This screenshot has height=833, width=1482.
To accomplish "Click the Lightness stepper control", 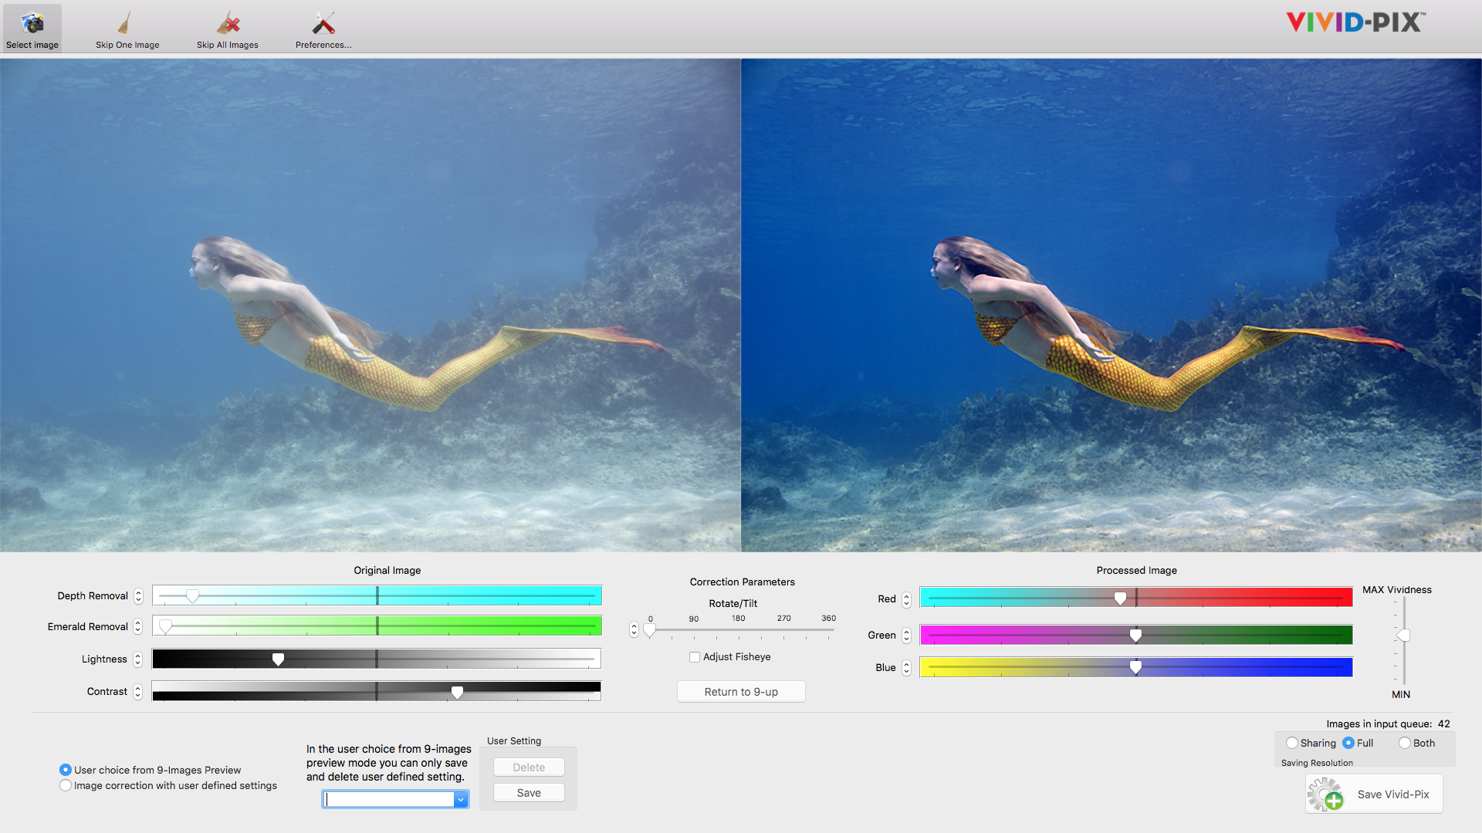I will pyautogui.click(x=137, y=659).
